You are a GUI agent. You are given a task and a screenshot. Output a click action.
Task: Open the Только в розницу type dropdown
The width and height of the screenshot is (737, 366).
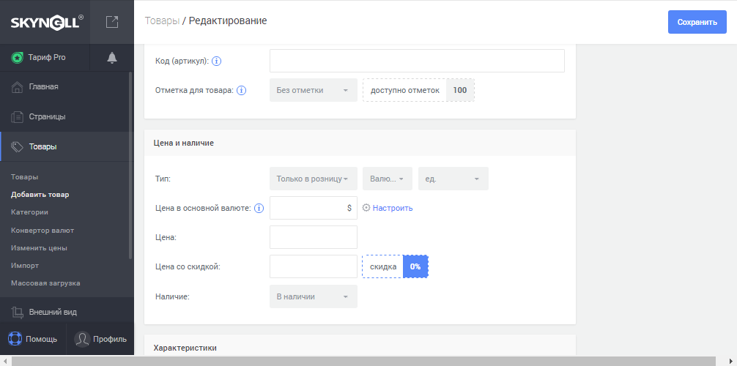314,179
